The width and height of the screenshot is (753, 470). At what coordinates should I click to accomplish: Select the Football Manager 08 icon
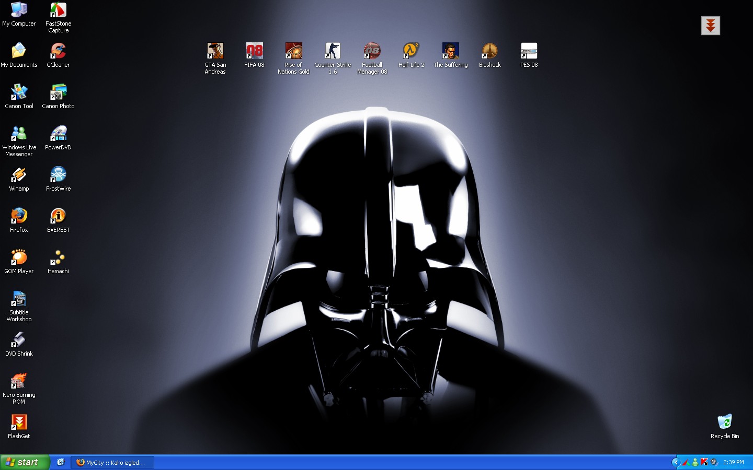click(x=372, y=58)
